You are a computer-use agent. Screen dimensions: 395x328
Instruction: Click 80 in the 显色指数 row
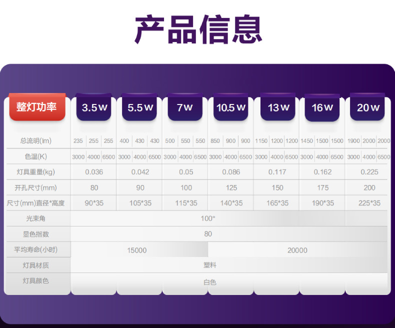pos(208,234)
